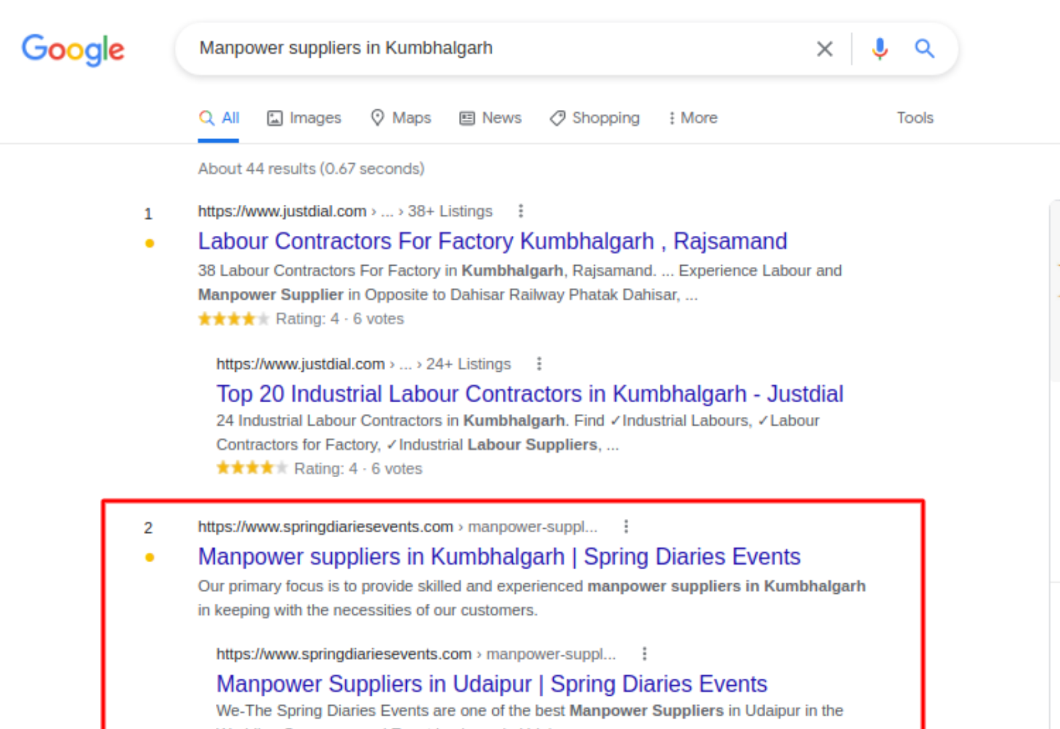
Task: Focus the search query input field
Action: coord(497,48)
